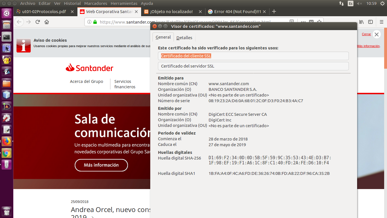
Task: Open the Acerca del Grupo menu item
Action: point(87,81)
